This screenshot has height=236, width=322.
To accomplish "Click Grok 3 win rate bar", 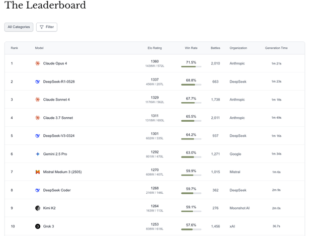I will tap(191, 229).
